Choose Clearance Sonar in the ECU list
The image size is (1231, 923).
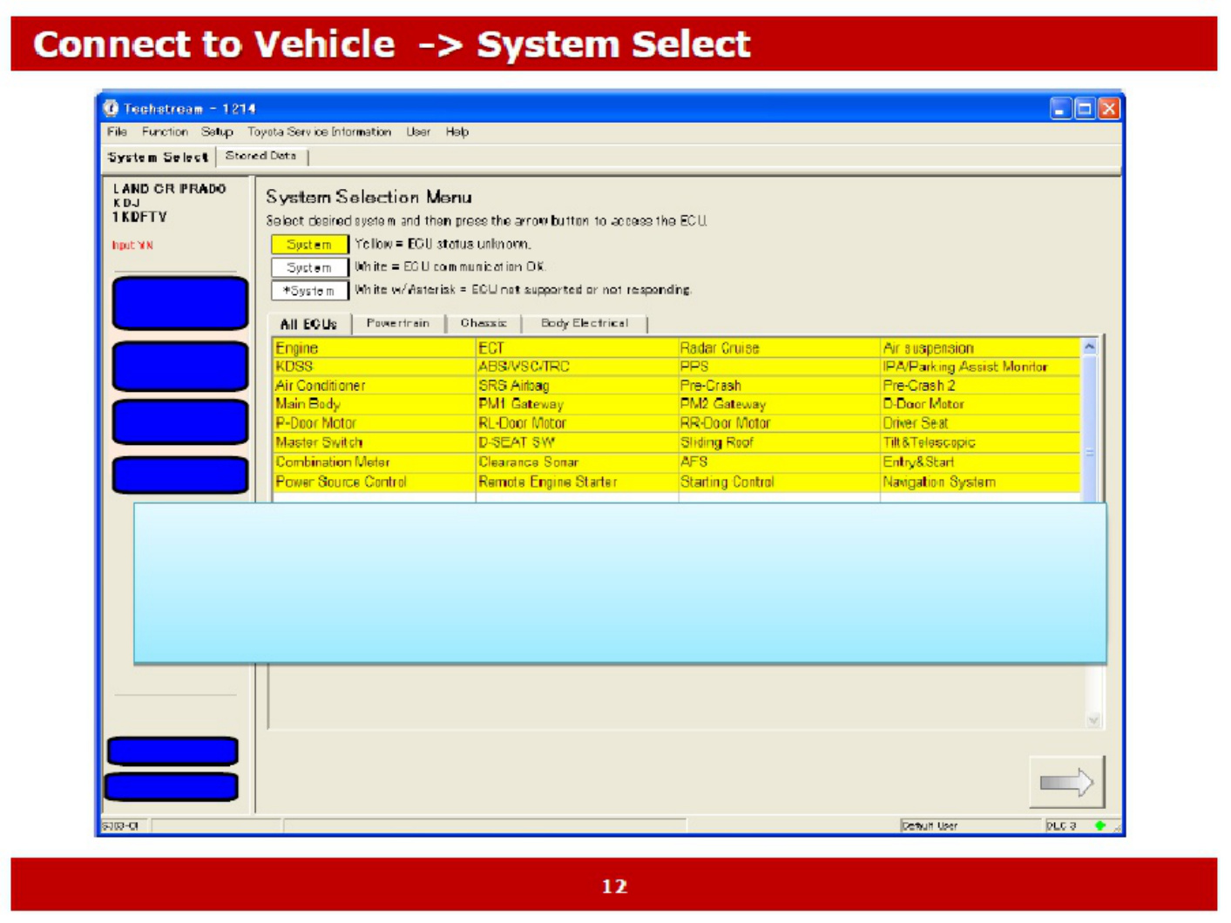click(x=577, y=462)
